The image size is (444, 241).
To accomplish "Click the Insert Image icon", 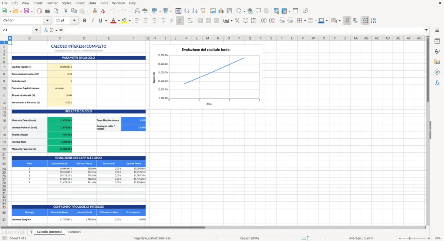I will click(x=213, y=11).
